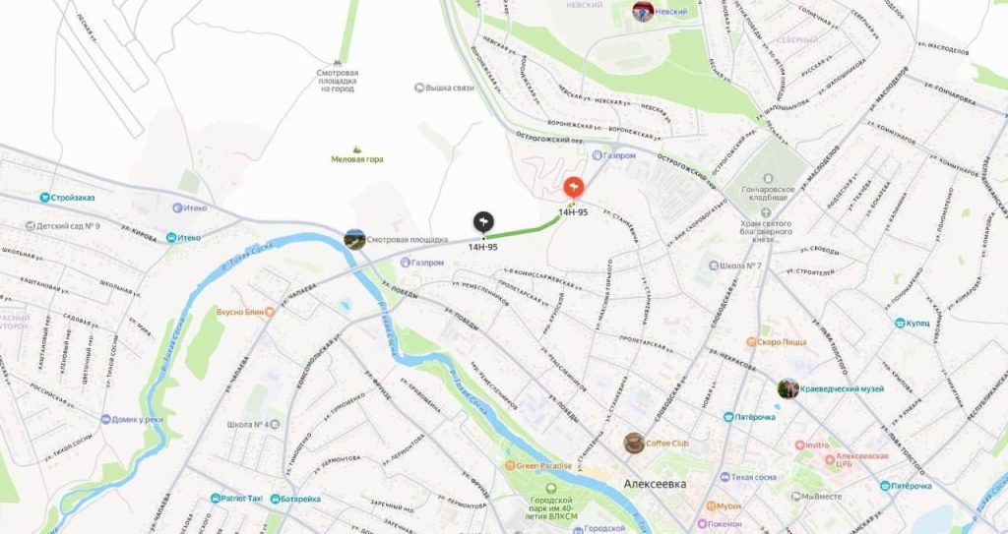This screenshot has width=1008, height=534.
Task: Click the Patriot Taxi place icon
Action: (x=216, y=498)
